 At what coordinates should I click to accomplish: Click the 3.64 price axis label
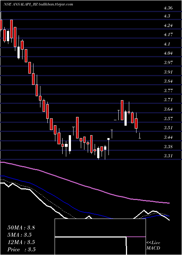click(168, 109)
